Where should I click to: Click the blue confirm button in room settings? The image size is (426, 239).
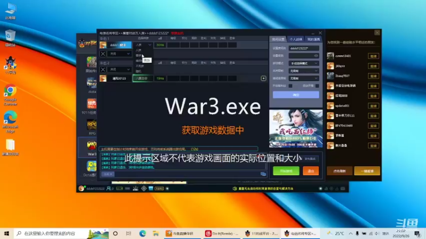[x=296, y=95]
